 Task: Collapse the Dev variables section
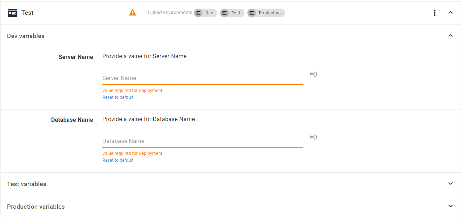pyautogui.click(x=451, y=36)
